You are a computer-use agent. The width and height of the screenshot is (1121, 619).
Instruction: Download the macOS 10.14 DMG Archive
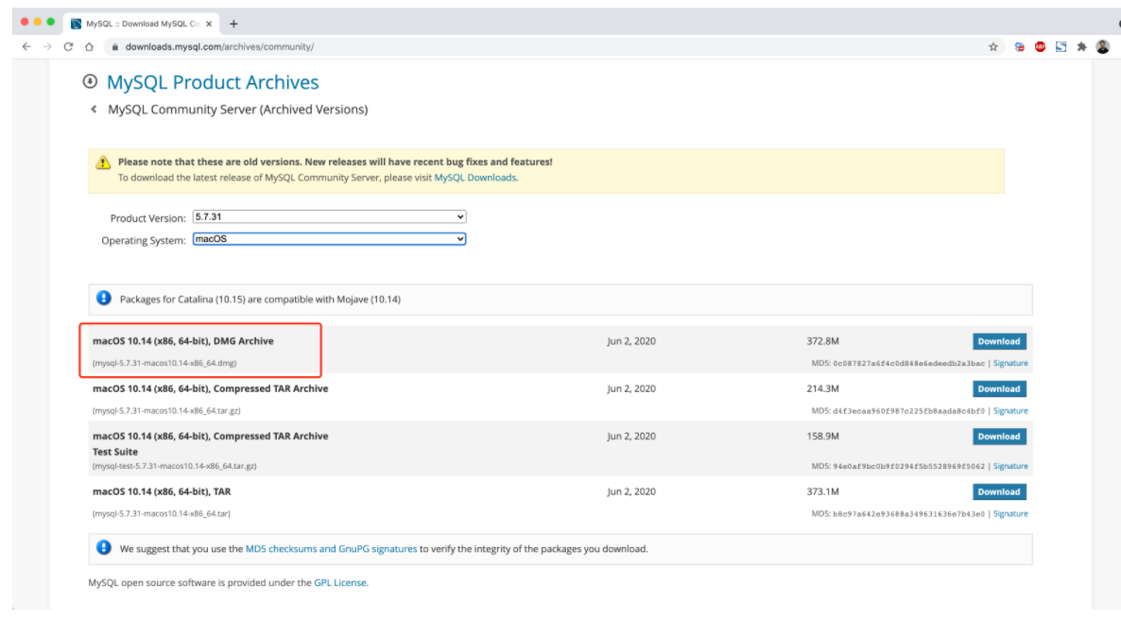[999, 341]
